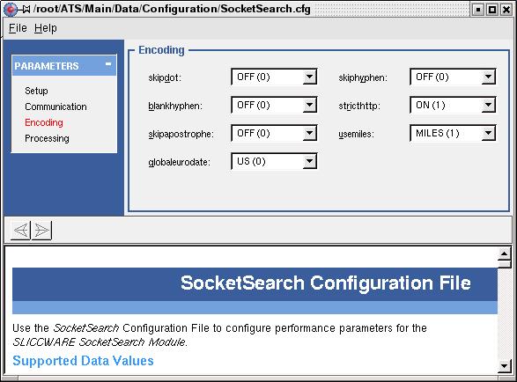Click the help pane scroll up arrow
The width and height of the screenshot is (517, 382).
tap(504, 253)
